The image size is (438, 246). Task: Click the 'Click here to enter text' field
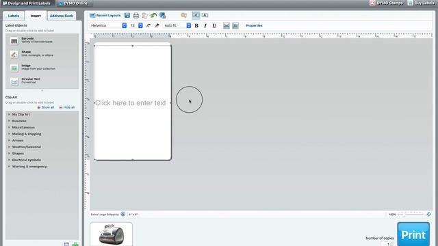tap(131, 103)
